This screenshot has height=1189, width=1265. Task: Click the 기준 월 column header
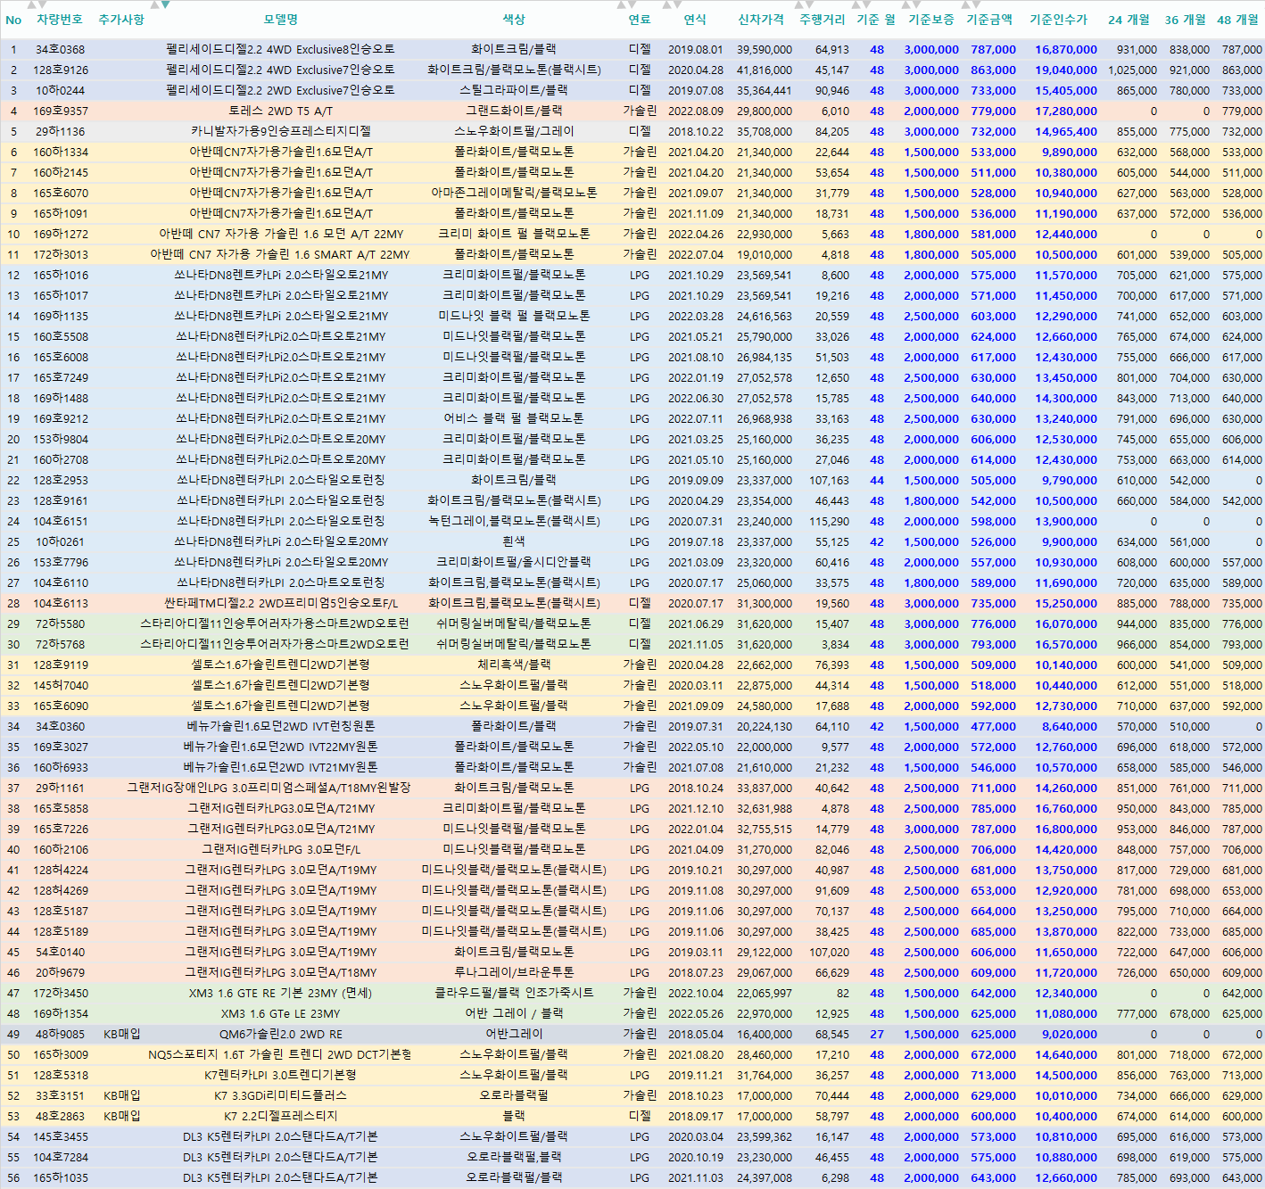[x=875, y=20]
